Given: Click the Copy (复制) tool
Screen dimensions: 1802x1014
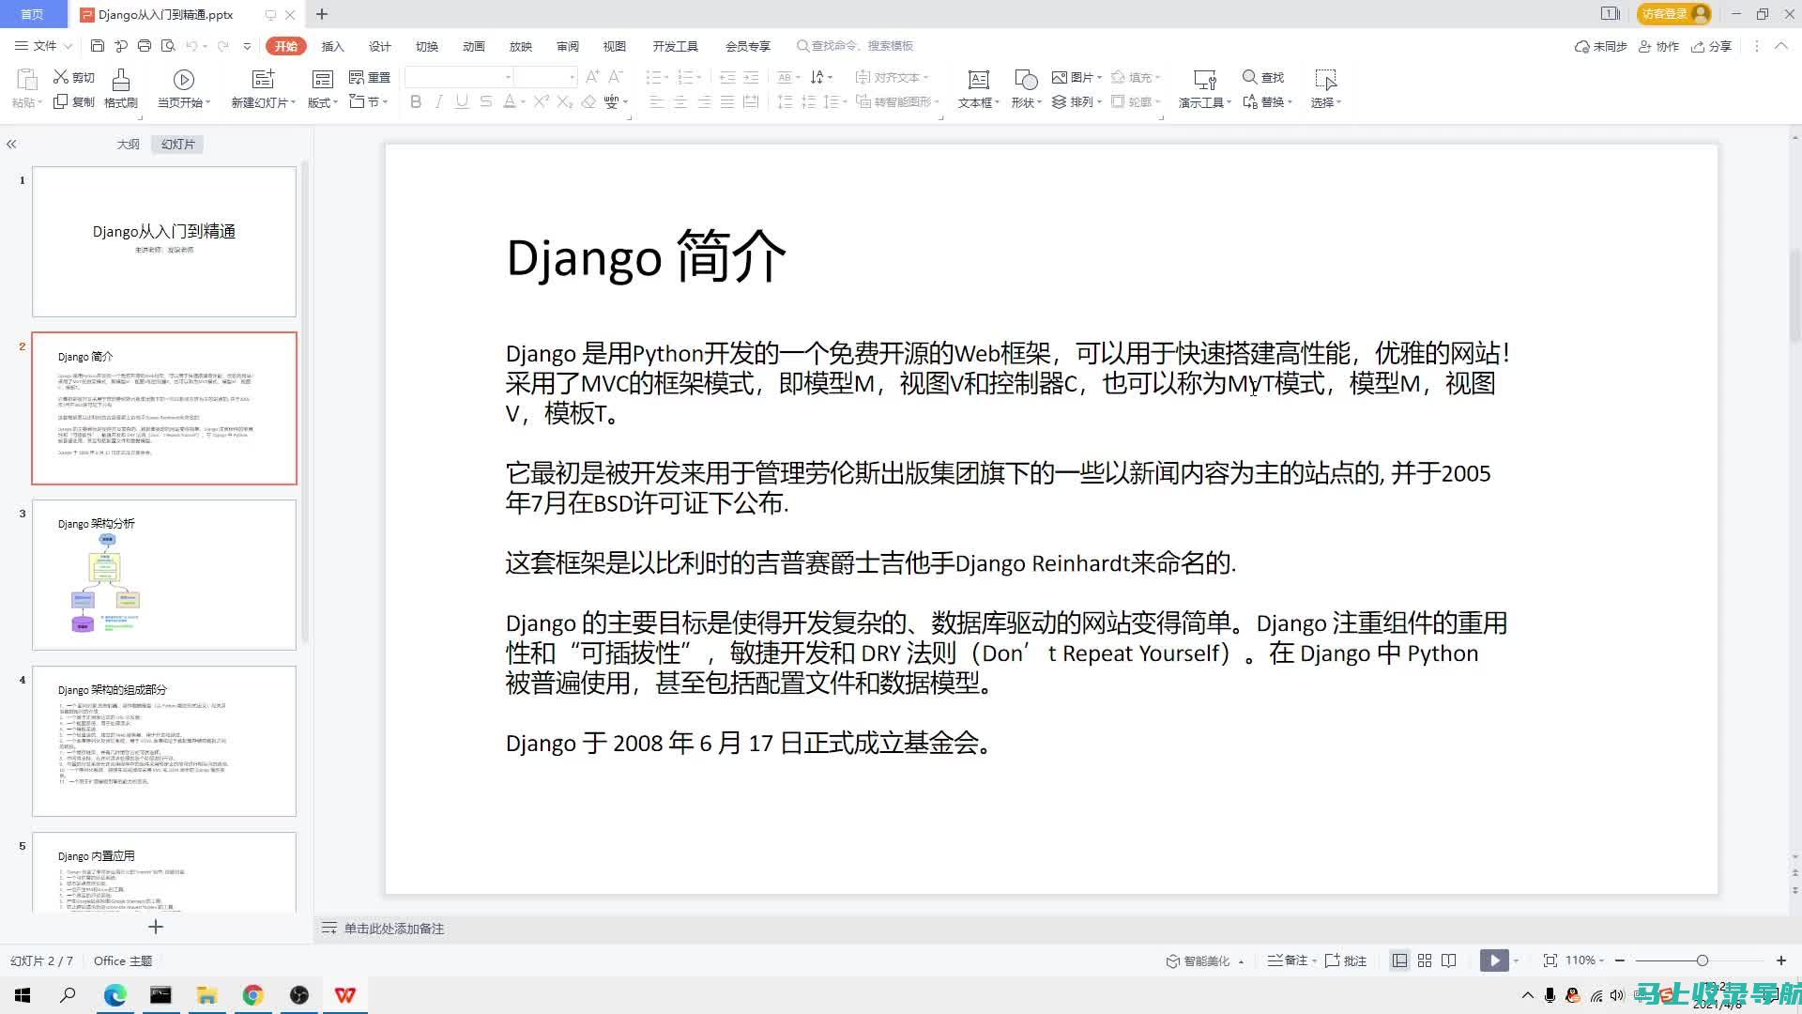Looking at the screenshot, I should click(73, 101).
